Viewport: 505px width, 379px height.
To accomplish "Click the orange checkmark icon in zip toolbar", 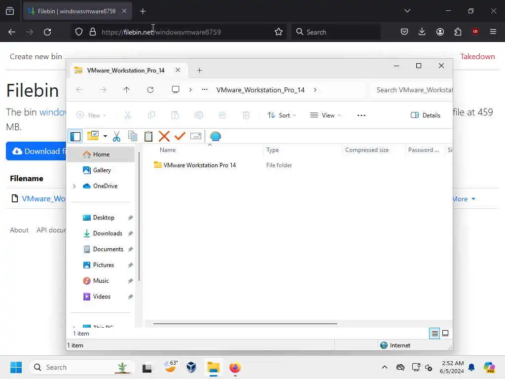I will [180, 136].
